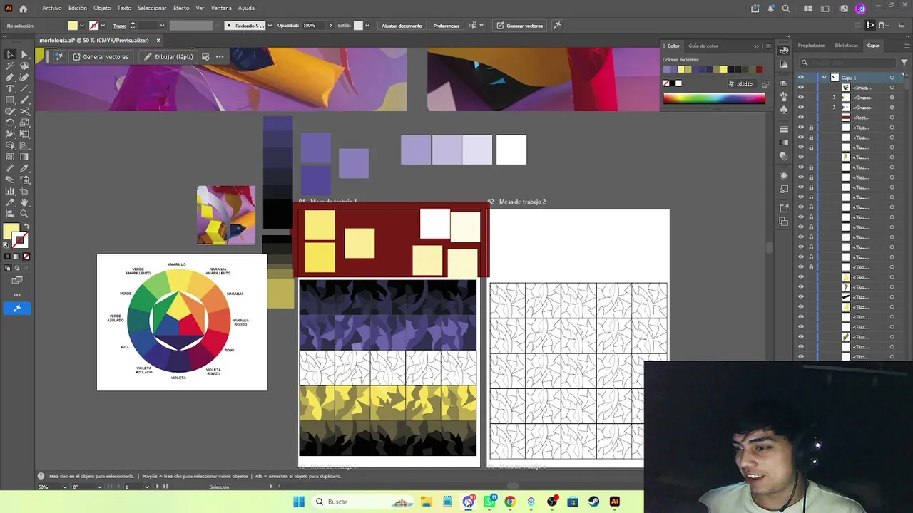
Task: Go to the Illustrator Home screen
Action: coord(24,9)
